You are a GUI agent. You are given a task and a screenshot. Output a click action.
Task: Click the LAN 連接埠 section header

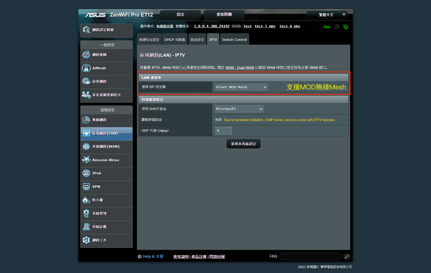[x=244, y=77]
